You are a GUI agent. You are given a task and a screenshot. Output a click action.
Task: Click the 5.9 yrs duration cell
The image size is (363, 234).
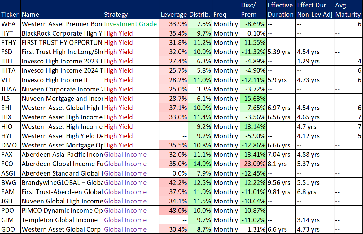coord(281,80)
